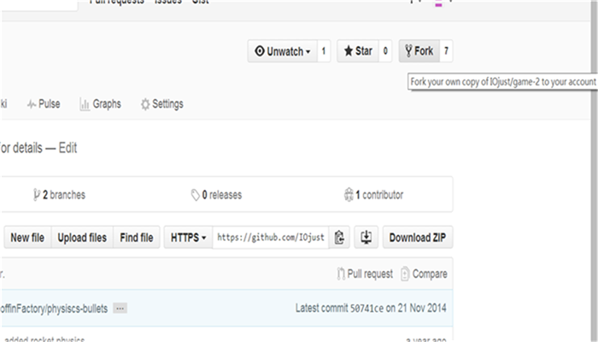
Task: Fork the IOjust/game-2 repository
Action: point(419,50)
